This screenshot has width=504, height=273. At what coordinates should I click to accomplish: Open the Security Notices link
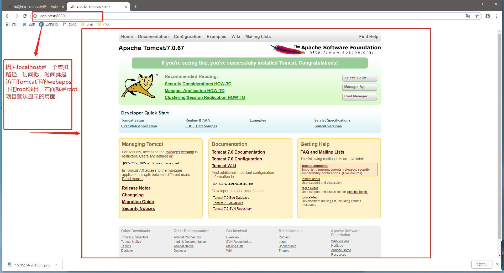coord(138,209)
